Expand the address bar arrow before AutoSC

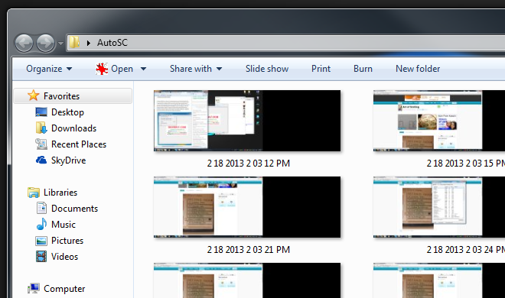pyautogui.click(x=89, y=43)
